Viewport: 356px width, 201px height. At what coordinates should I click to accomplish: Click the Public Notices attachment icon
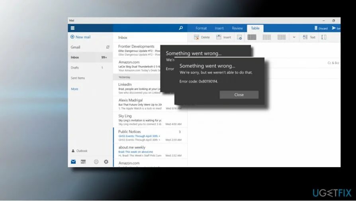click(x=180, y=132)
